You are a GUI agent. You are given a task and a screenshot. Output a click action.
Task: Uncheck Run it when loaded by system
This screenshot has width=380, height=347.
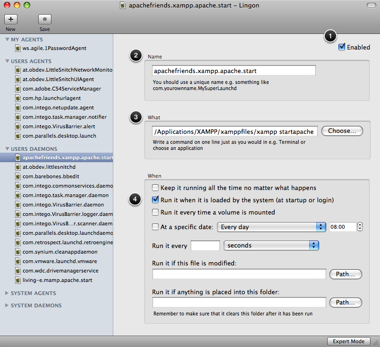pyautogui.click(x=155, y=200)
